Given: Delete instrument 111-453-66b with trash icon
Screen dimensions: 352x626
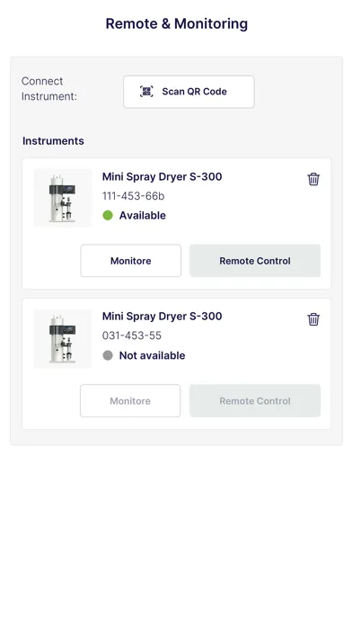Looking at the screenshot, I should (313, 179).
